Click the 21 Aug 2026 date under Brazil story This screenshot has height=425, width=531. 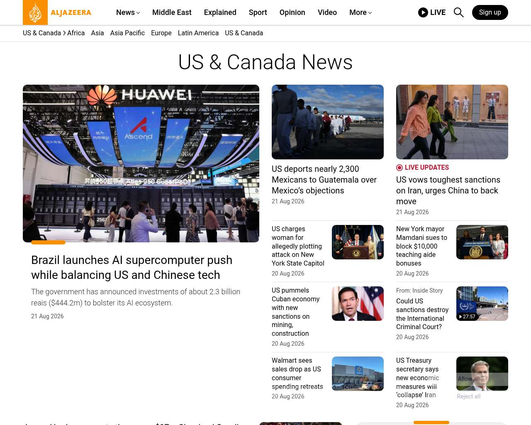[x=47, y=316]
